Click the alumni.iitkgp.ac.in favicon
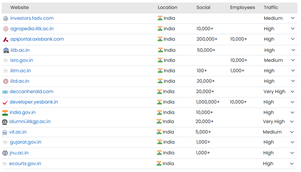This screenshot has height=172, width=301. coord(5,122)
